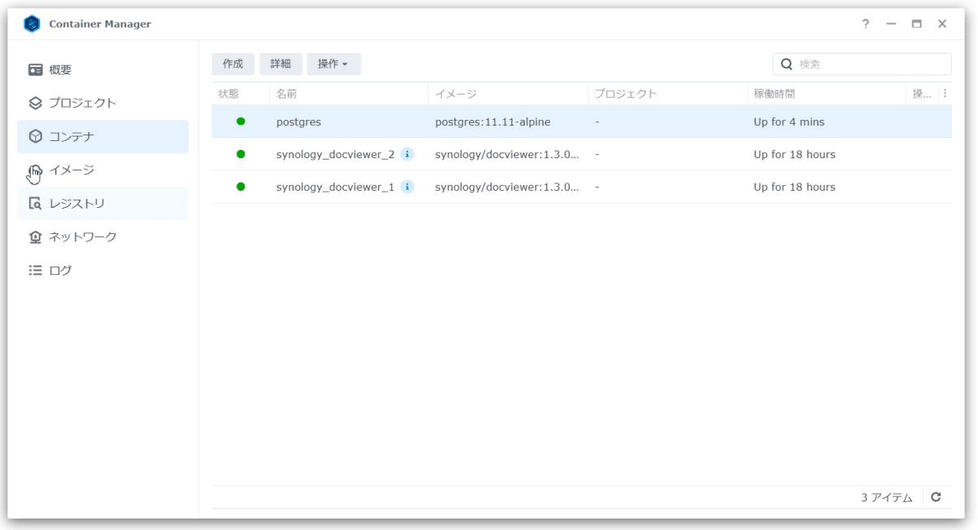The width and height of the screenshot is (978, 530).
Task: Click the ログ list icon
Action: [x=35, y=271]
